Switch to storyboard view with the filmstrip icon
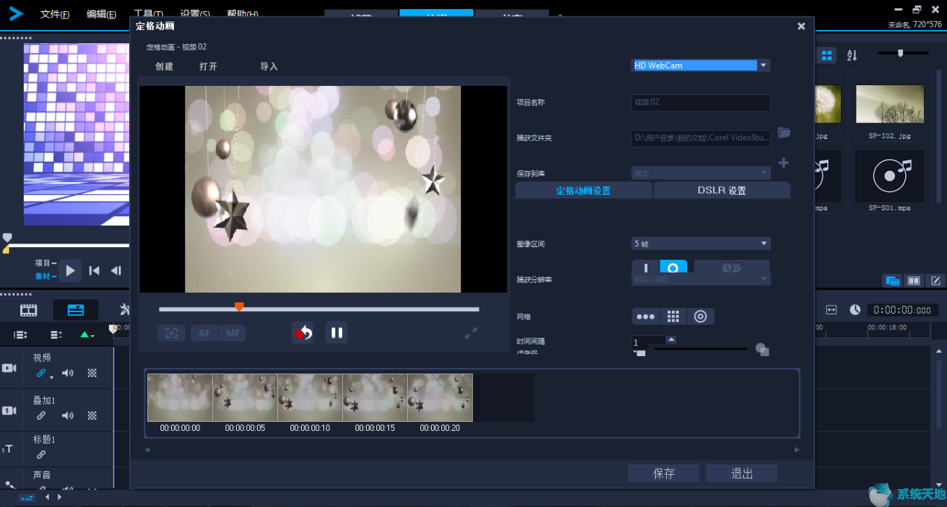The width and height of the screenshot is (947, 507). point(28,310)
